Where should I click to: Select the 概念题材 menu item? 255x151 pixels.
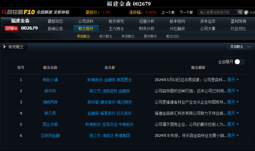[86, 29]
